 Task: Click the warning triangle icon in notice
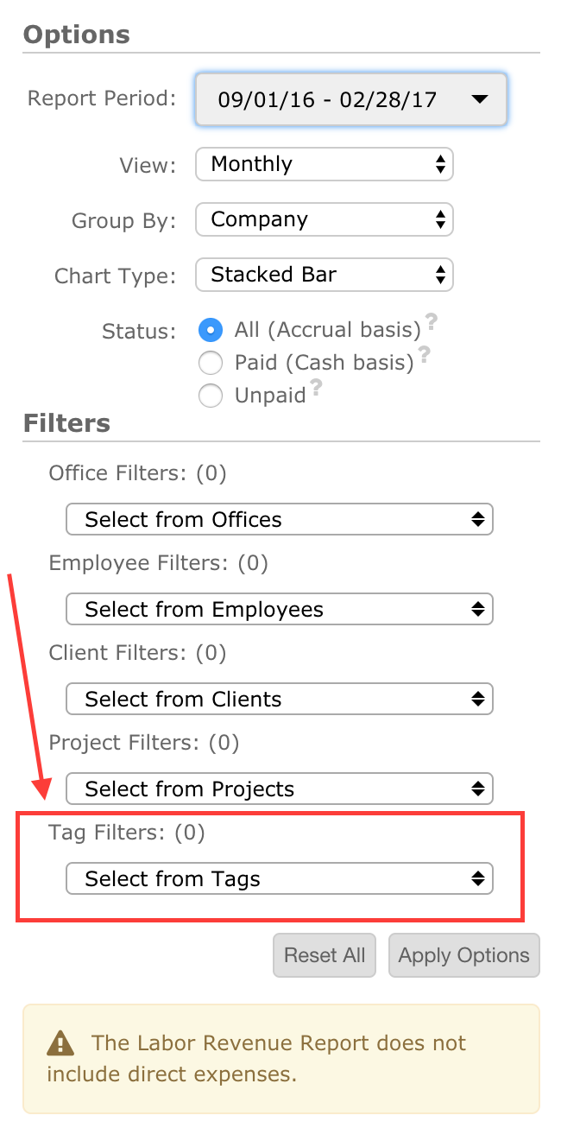click(x=60, y=1042)
